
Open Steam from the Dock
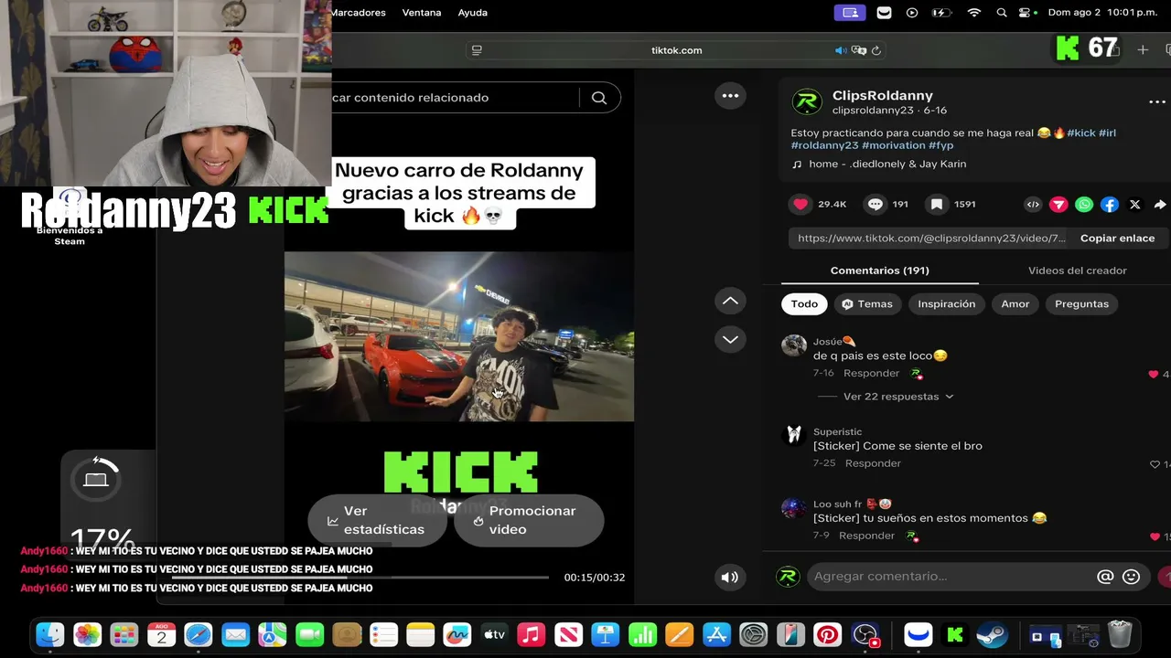pos(993,634)
